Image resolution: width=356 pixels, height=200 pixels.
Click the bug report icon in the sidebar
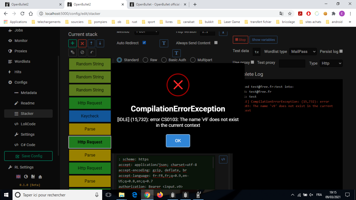40,177
